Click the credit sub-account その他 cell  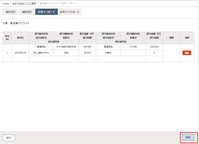click(x=133, y=47)
